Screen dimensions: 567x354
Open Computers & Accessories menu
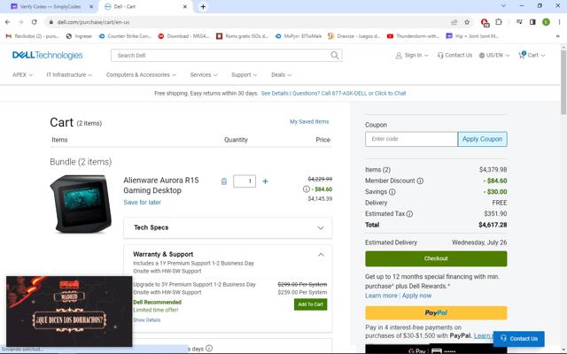[x=141, y=74]
